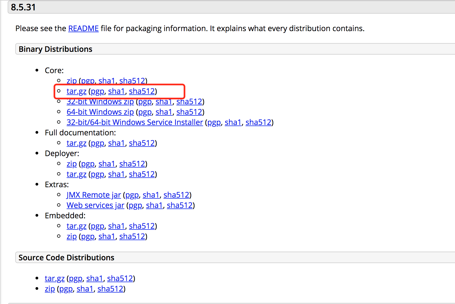Open the Web services jar link
The image size is (455, 304).
(95, 205)
